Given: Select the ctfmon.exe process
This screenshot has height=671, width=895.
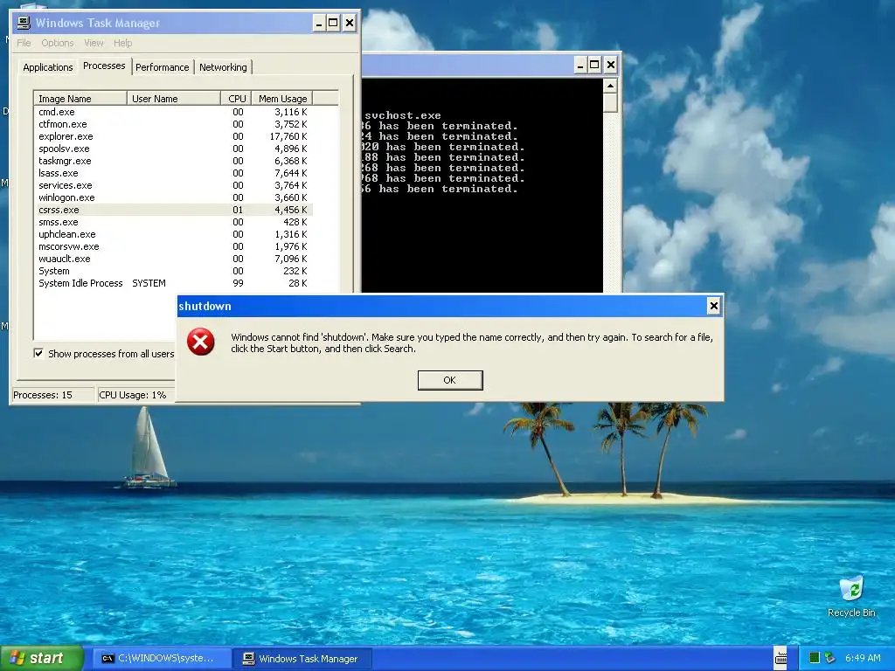Looking at the screenshot, I should pos(174,124).
